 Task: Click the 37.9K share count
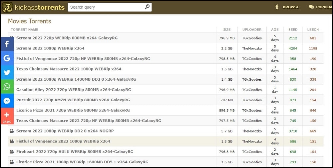[7, 122]
